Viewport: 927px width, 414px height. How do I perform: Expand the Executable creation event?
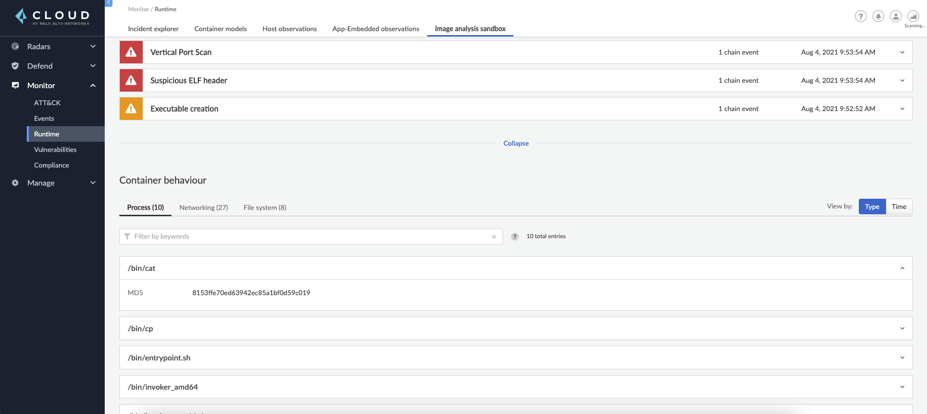902,109
